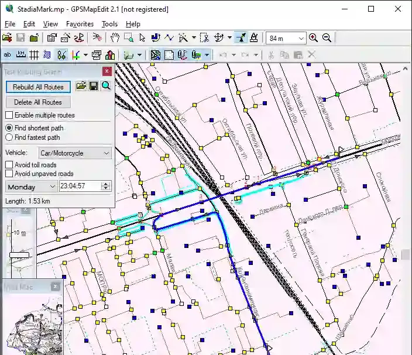Screen dimensions: 412x355
Task: Expand the colored axes tool arrow
Action: tap(85, 55)
